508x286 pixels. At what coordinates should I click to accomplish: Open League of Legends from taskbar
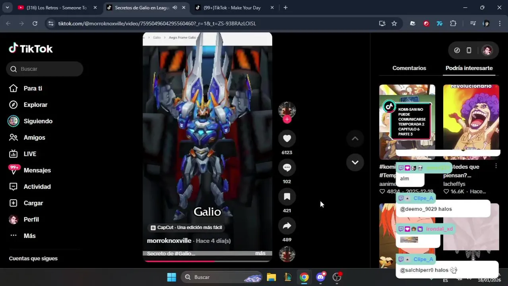click(288, 277)
